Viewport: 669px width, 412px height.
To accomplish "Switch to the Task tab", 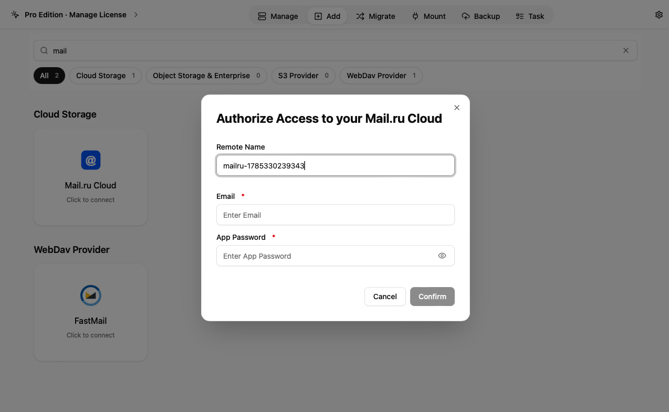I will pyautogui.click(x=529, y=16).
